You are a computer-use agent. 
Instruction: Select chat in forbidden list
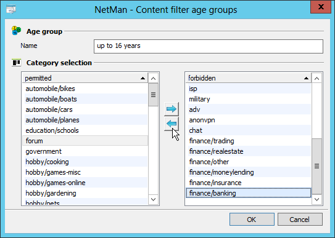pyautogui.click(x=249, y=130)
